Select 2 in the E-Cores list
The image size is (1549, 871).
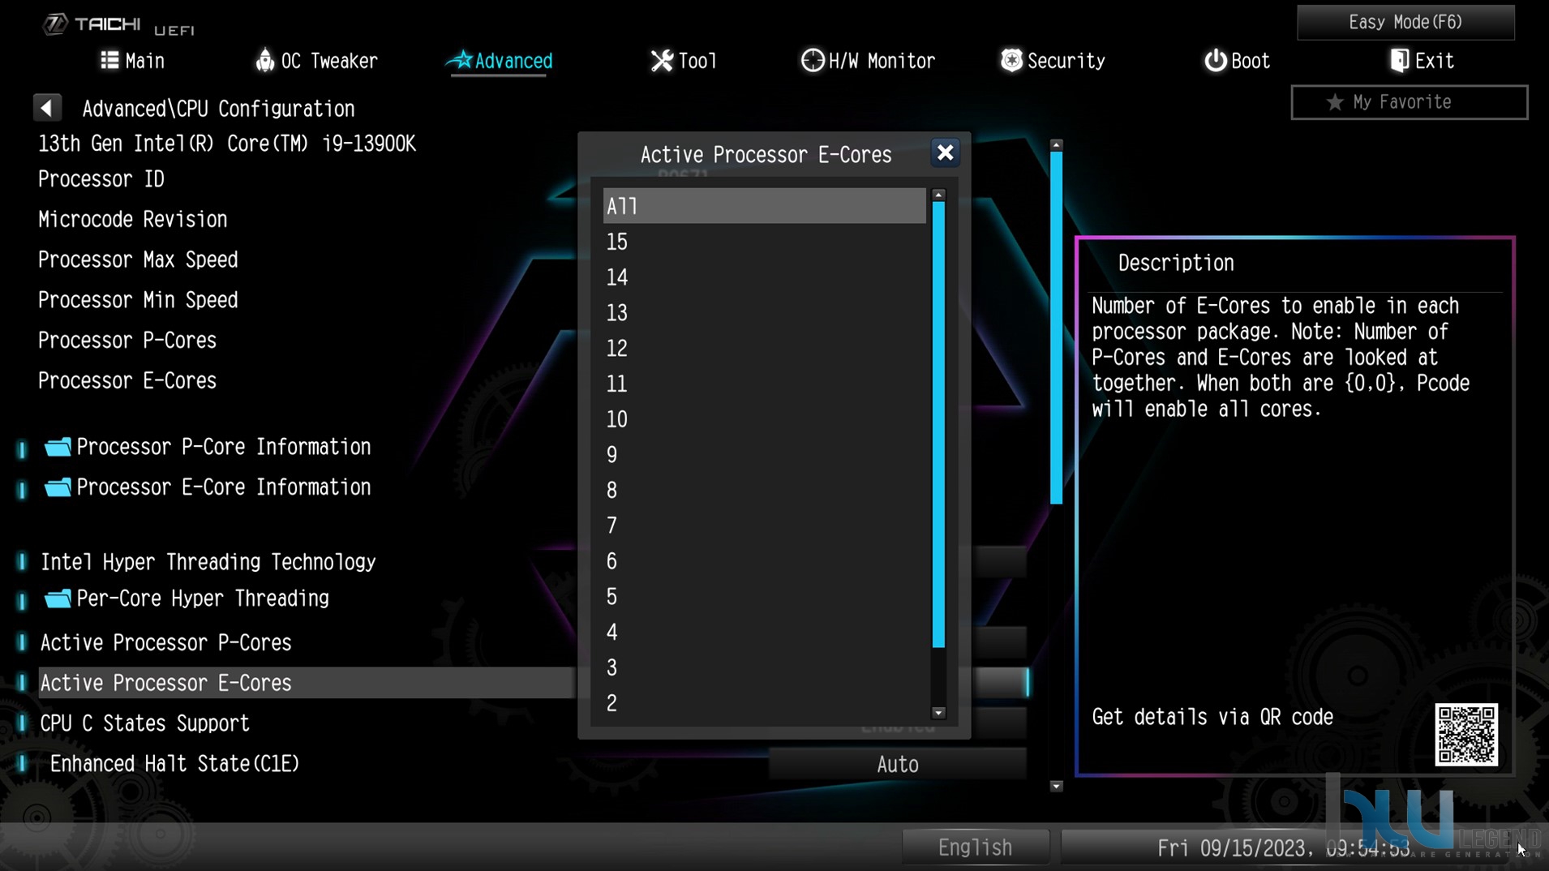click(764, 703)
